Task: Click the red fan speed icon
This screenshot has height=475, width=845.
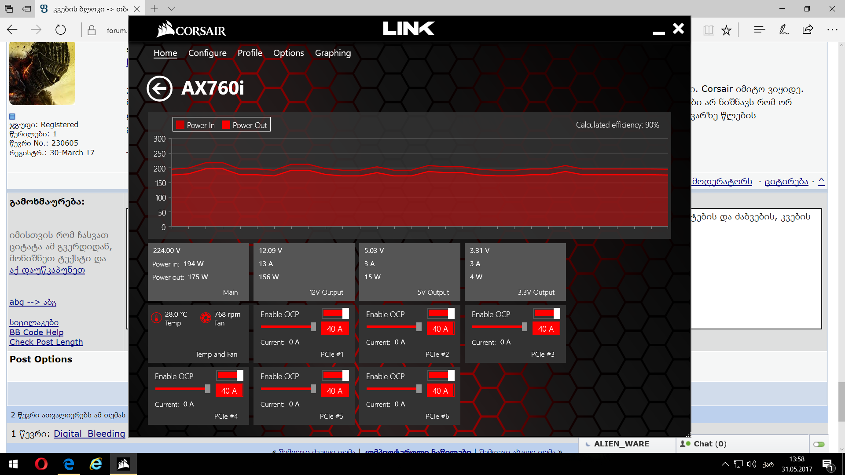Action: pos(206,318)
